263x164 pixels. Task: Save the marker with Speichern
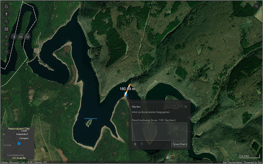coord(179,144)
